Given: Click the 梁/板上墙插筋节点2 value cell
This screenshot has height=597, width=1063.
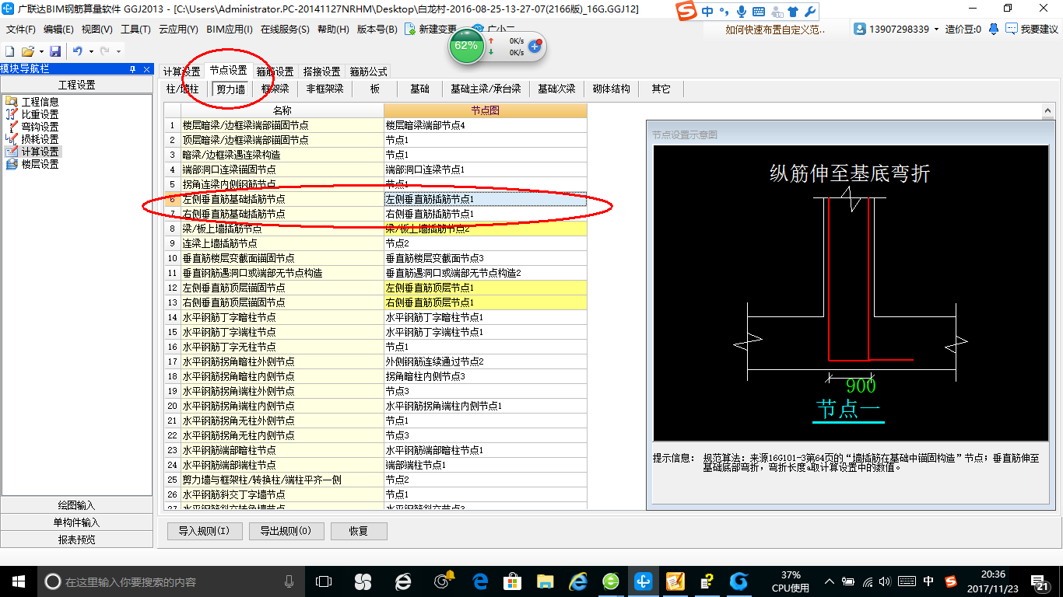Looking at the screenshot, I should tap(486, 229).
